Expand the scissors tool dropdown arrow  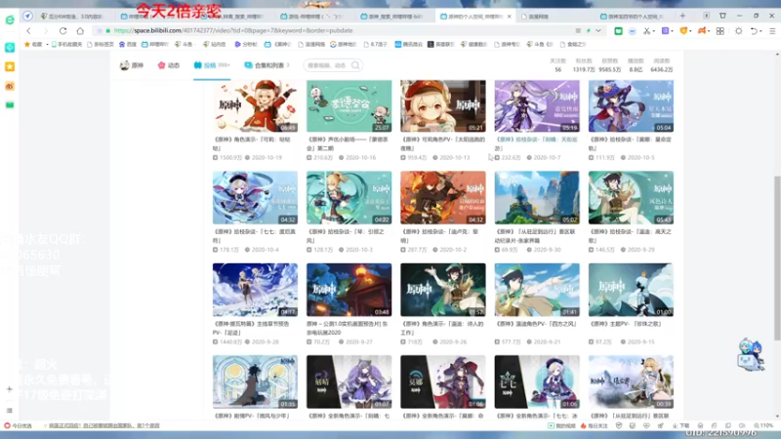point(653,31)
